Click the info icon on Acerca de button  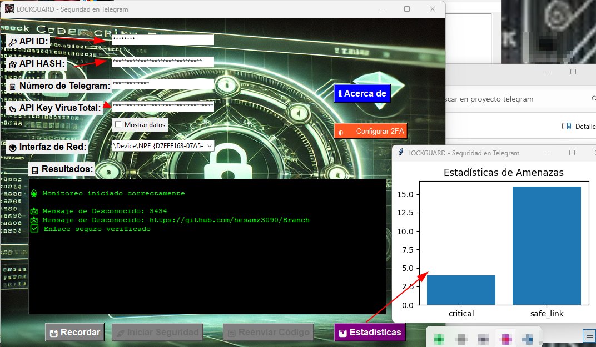(340, 93)
